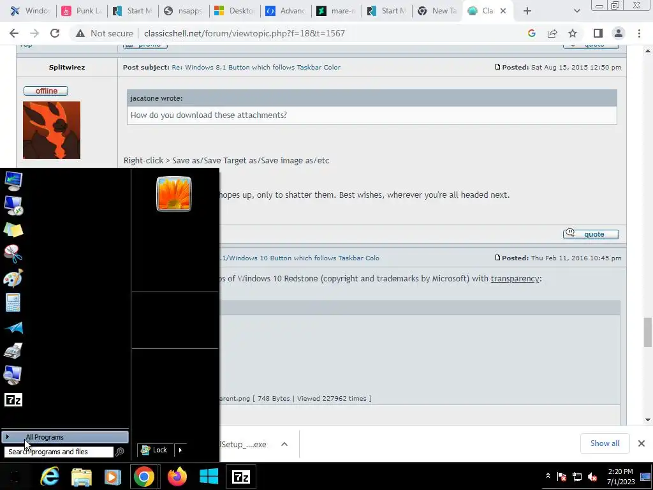Image resolution: width=653 pixels, height=490 pixels.
Task: Switch to the Punk La tab
Action: coord(82,11)
